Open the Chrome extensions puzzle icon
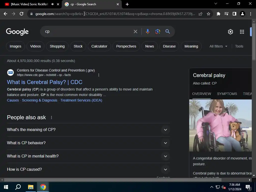Image resolution: width=256 pixels, height=192 pixels. pyautogui.click(x=218, y=14)
